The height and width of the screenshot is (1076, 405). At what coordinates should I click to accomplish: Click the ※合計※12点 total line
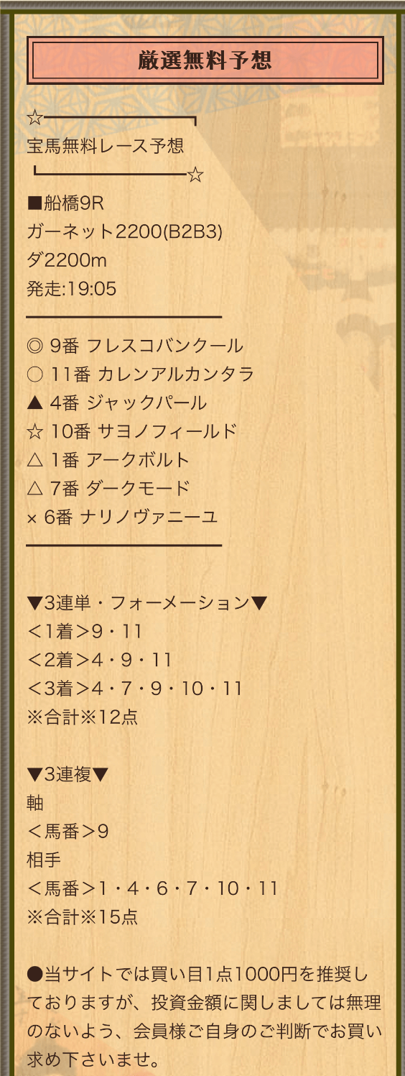[83, 717]
